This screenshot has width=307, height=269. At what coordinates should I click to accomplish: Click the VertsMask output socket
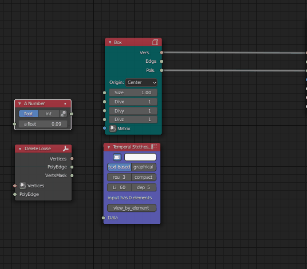coord(72,176)
